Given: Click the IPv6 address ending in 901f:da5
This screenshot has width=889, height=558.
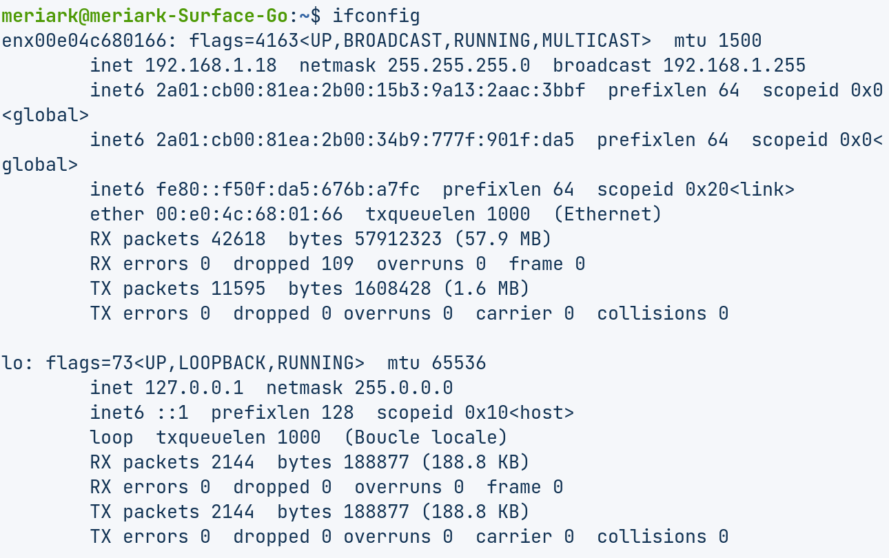Looking at the screenshot, I should tap(365, 140).
